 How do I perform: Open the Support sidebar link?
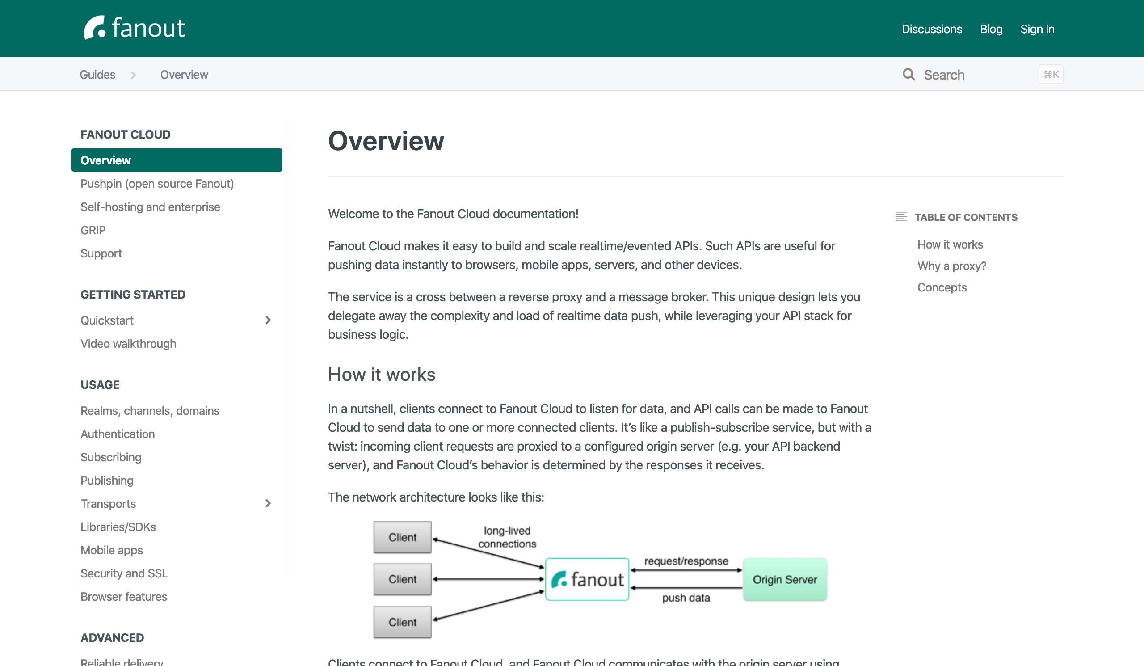coord(101,253)
